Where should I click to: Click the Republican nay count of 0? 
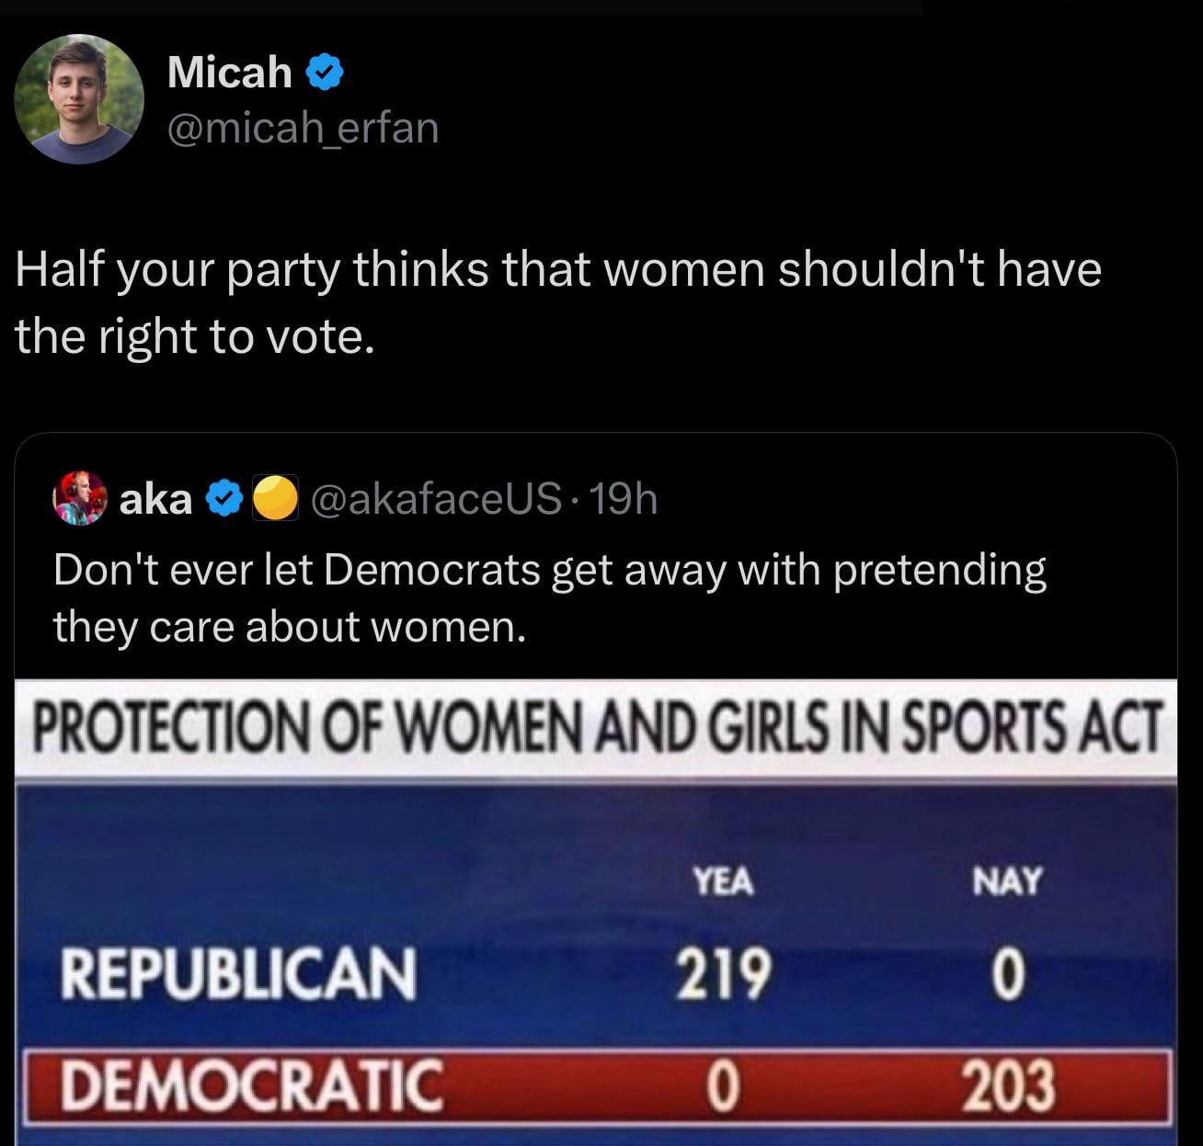tap(1007, 973)
